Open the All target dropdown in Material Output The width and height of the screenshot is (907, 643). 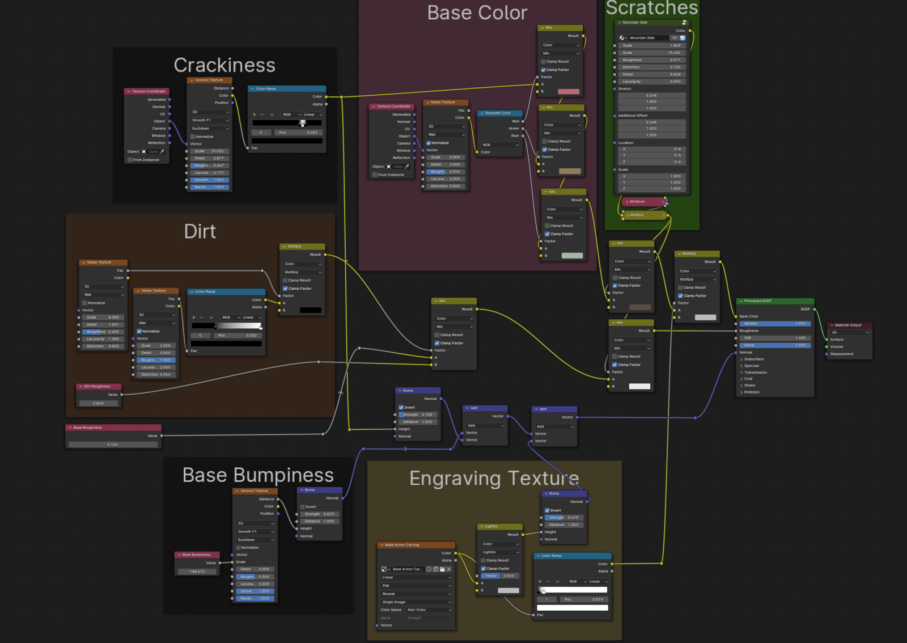pos(850,332)
